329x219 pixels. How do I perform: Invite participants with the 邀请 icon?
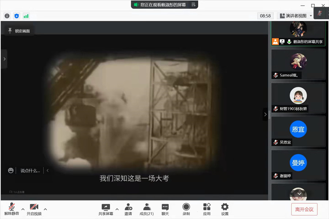[x=128, y=208]
